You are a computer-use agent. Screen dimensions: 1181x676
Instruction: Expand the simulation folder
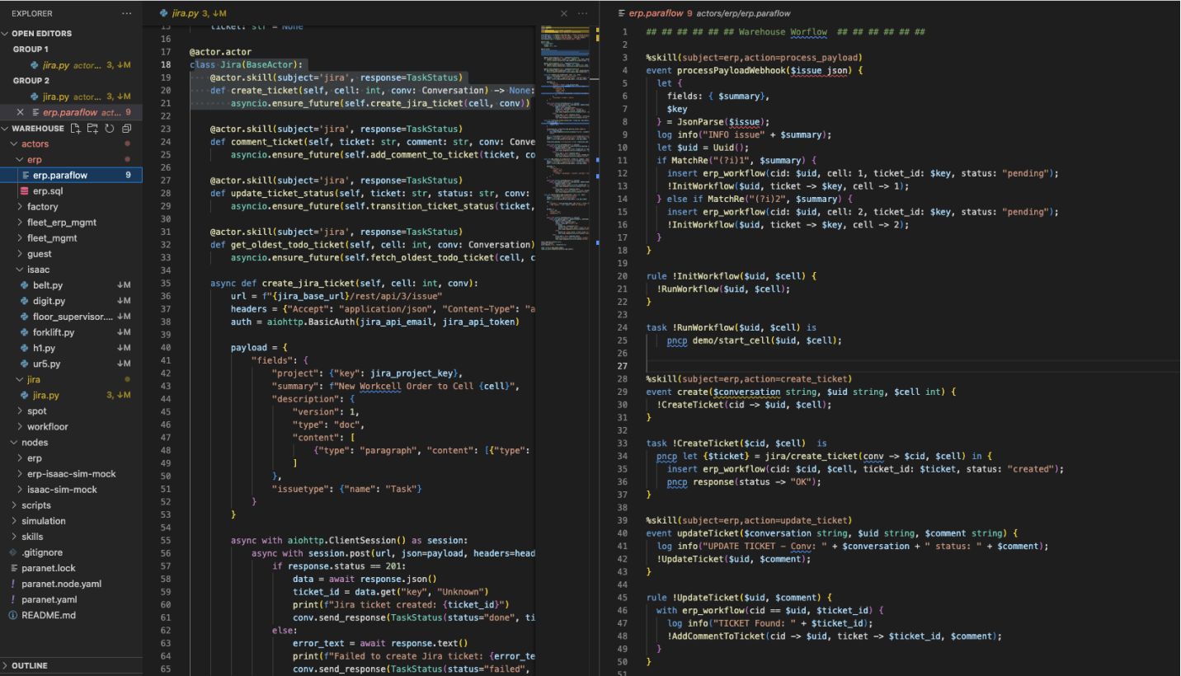coord(14,521)
